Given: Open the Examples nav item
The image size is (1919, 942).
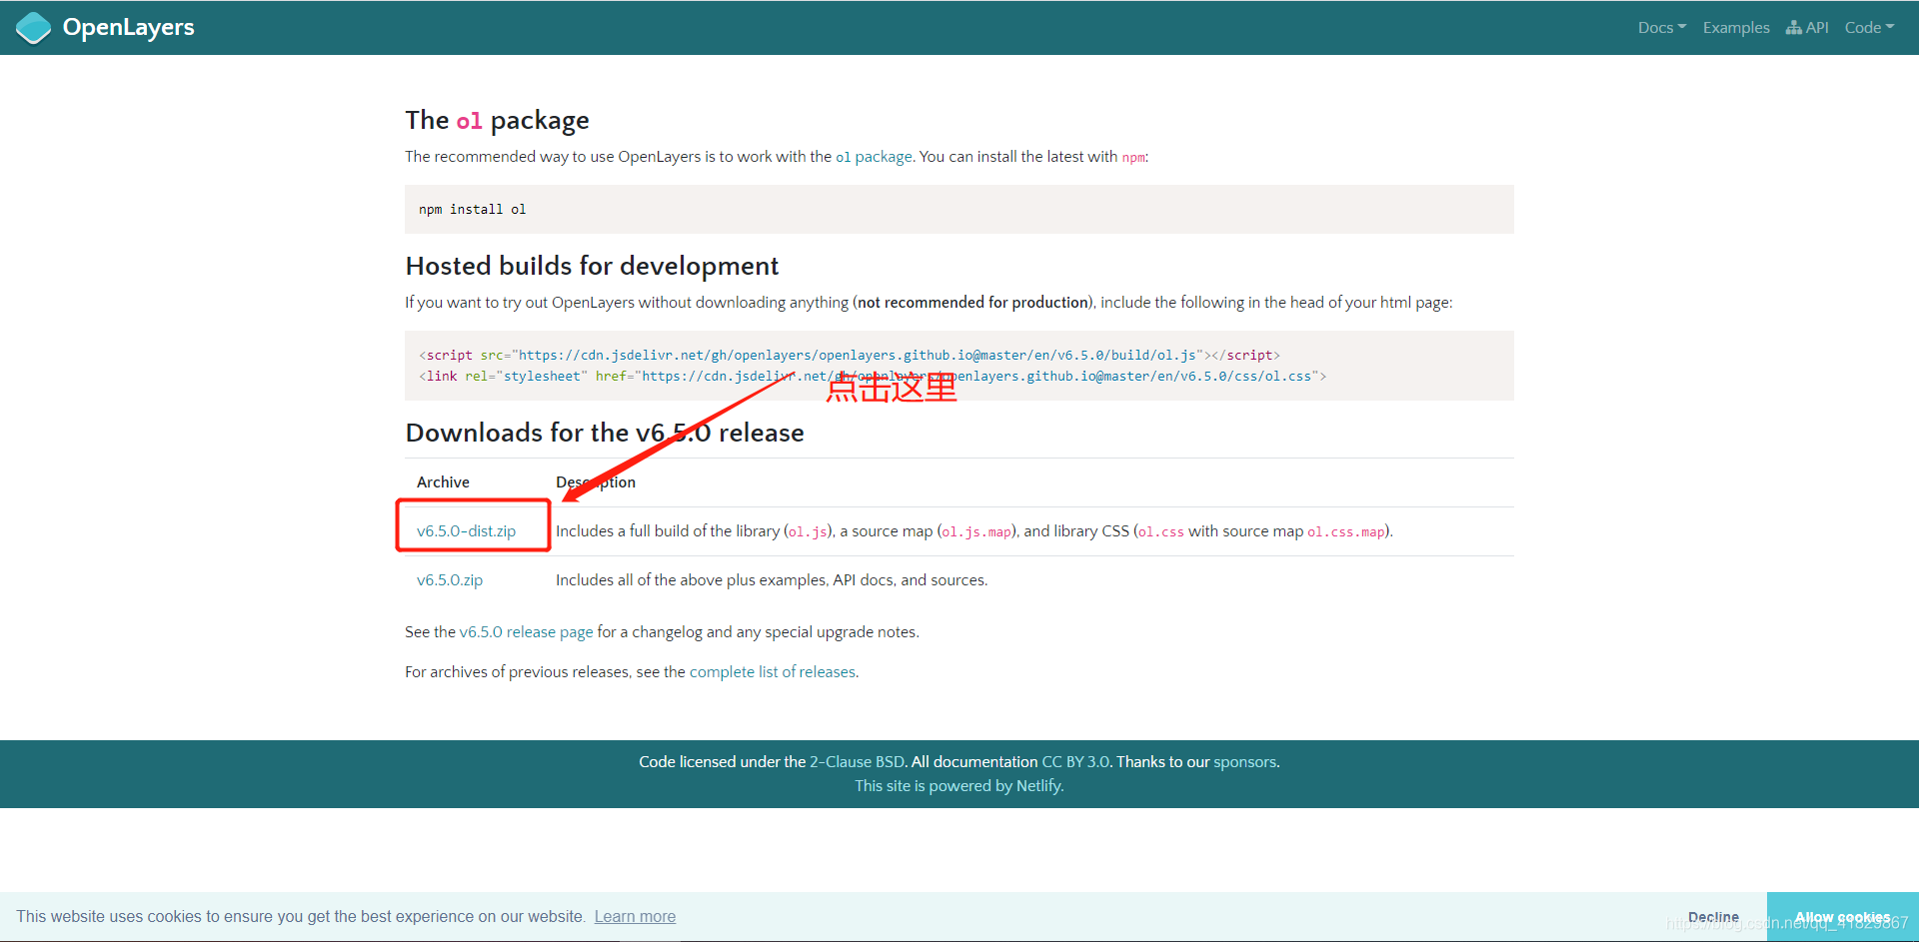Looking at the screenshot, I should (x=1736, y=28).
